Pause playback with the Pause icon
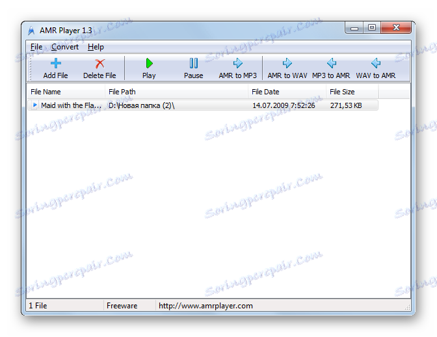Viewport: 437px width, 337px height. coord(193,63)
